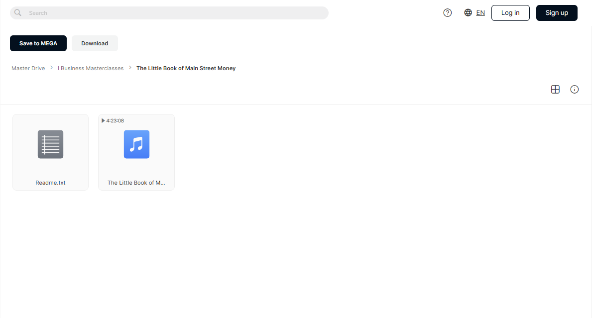
Task: Select the blue music note audio icon
Action: pos(137,144)
